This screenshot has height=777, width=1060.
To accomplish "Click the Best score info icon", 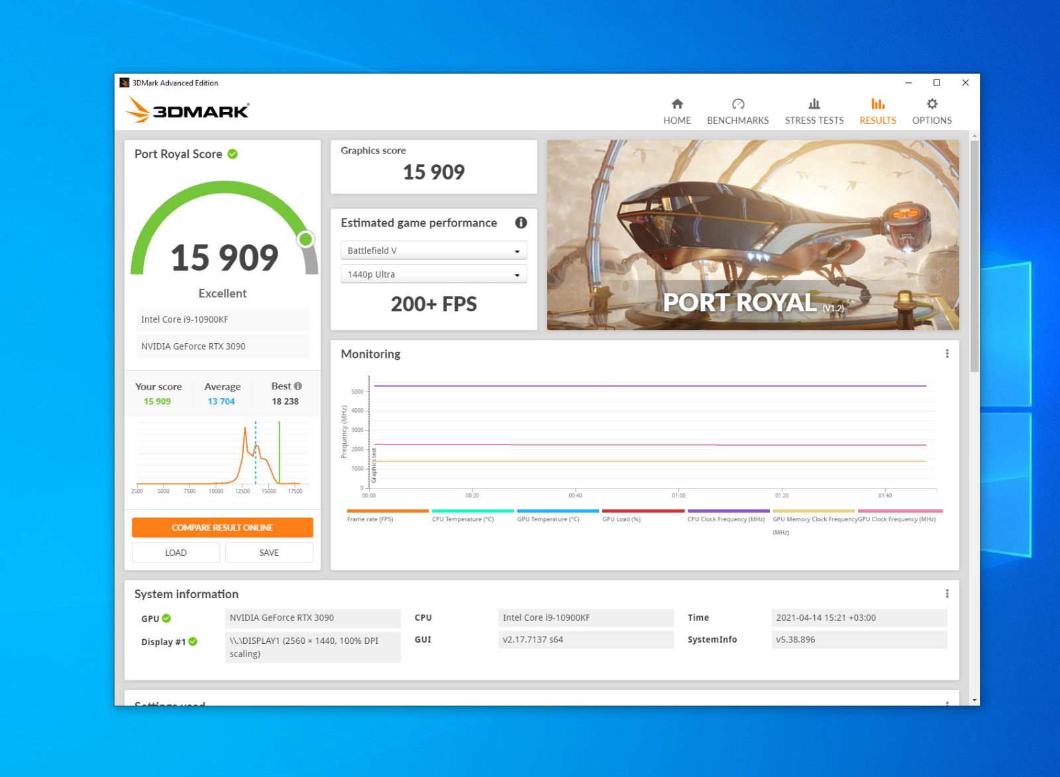I will (298, 386).
